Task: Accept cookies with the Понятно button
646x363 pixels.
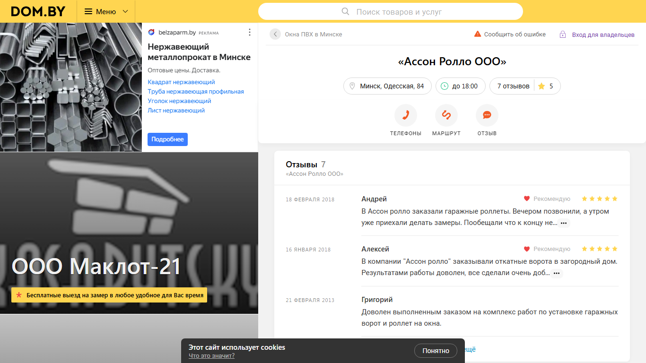Action: (436, 351)
